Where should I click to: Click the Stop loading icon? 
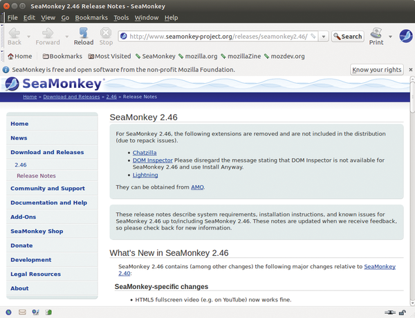tap(106, 33)
